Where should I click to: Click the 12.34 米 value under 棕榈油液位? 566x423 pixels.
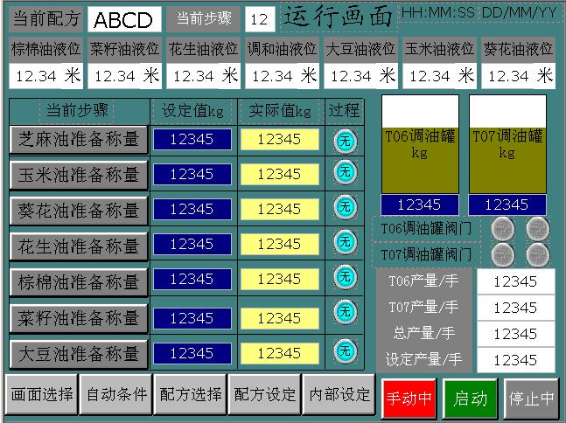tap(45, 76)
